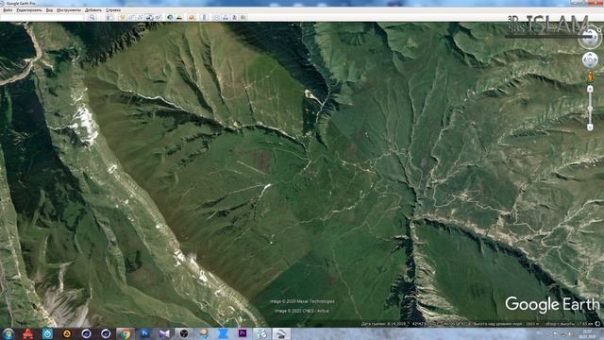The image size is (604, 340).
Task: Open Chrome from the taskbar
Action: (125, 333)
